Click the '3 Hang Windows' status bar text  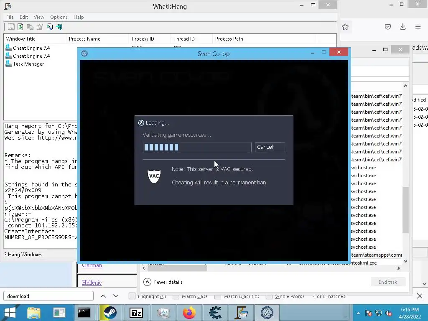(23, 255)
